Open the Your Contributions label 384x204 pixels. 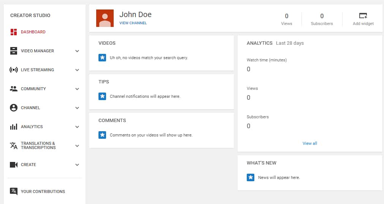point(43,191)
